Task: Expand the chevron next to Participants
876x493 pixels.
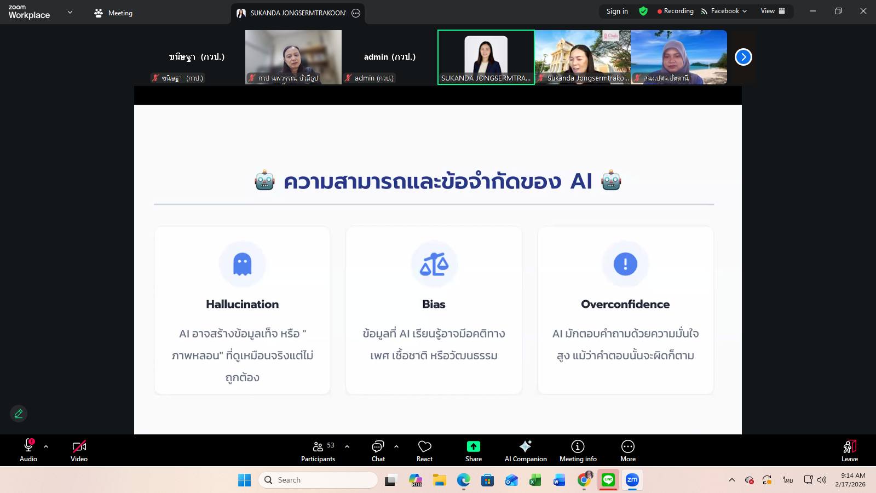Action: tap(347, 446)
